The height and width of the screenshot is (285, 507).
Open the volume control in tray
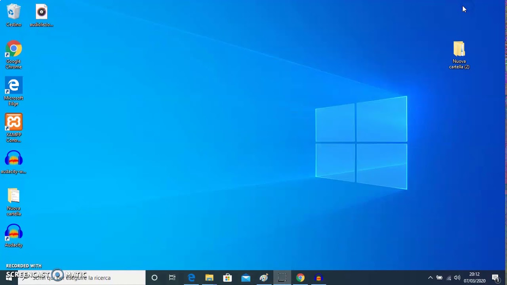tap(457, 278)
